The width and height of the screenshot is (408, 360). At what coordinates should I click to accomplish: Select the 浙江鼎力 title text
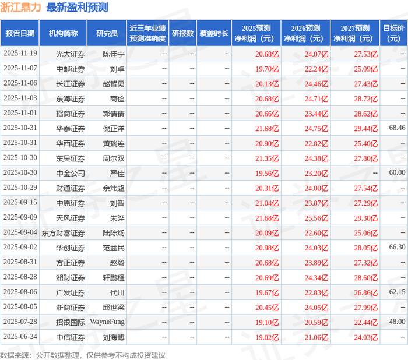pyautogui.click(x=20, y=8)
